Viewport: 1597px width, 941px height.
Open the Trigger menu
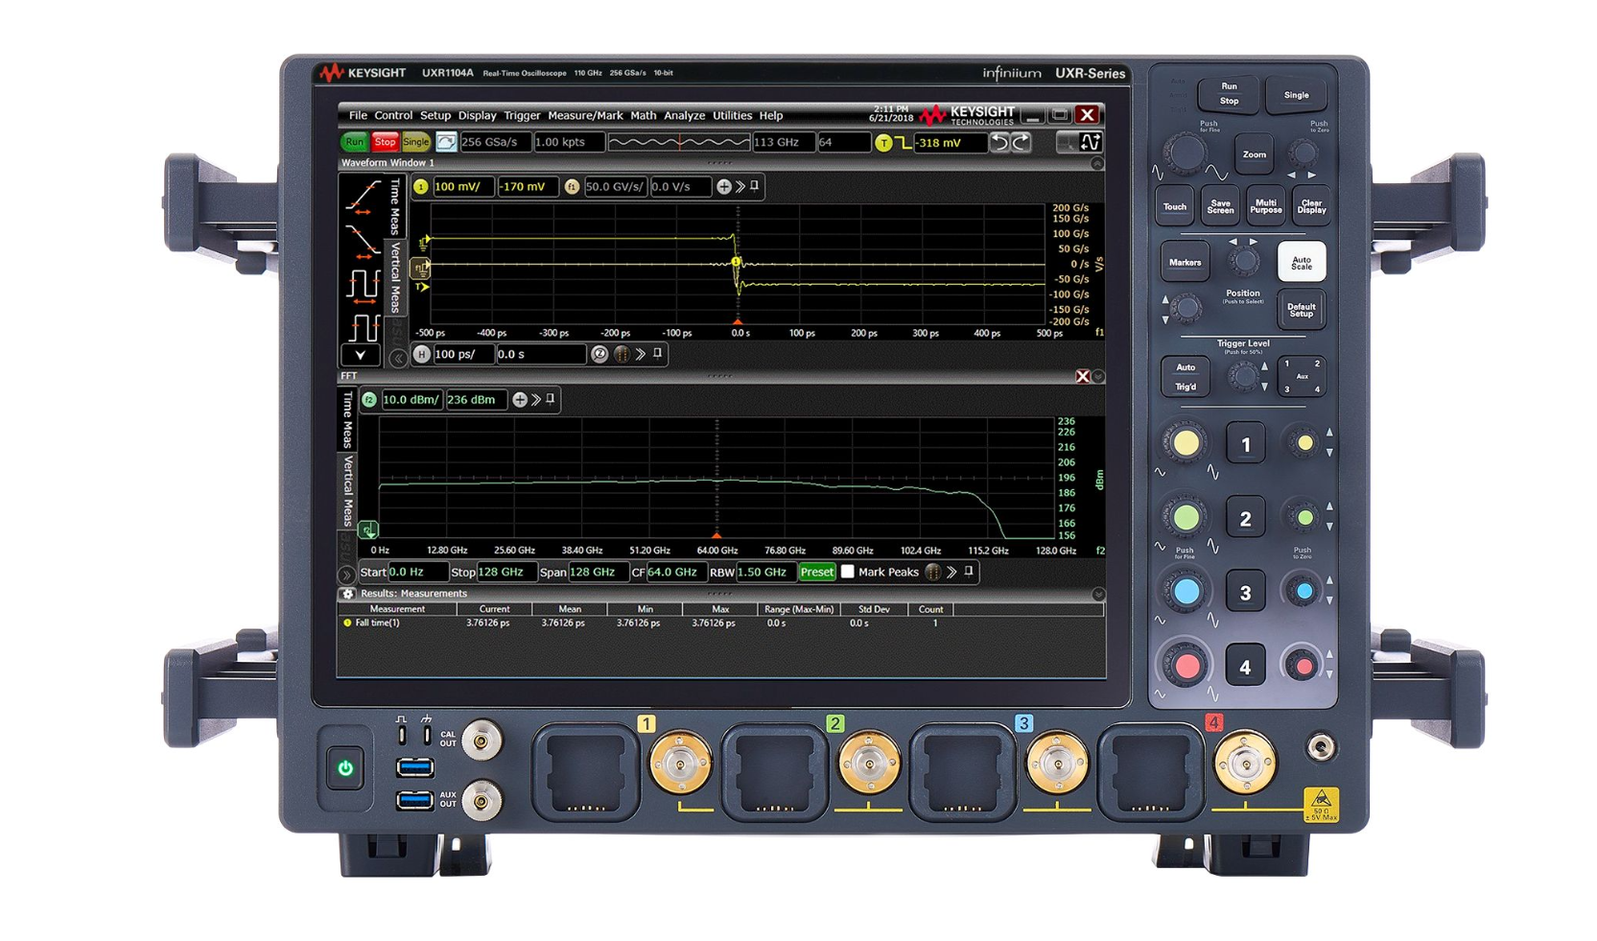tap(522, 116)
